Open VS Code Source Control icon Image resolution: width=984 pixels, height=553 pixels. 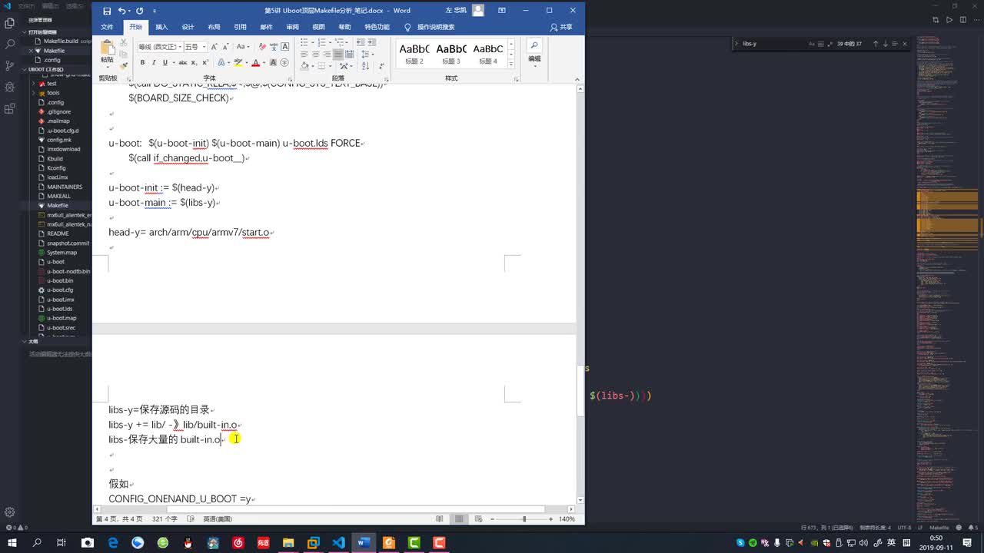(x=10, y=66)
